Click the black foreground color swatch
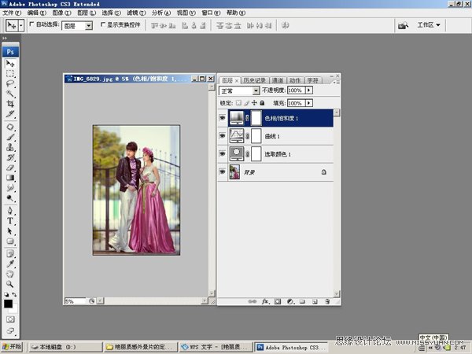This screenshot has height=354, width=472. click(8, 304)
